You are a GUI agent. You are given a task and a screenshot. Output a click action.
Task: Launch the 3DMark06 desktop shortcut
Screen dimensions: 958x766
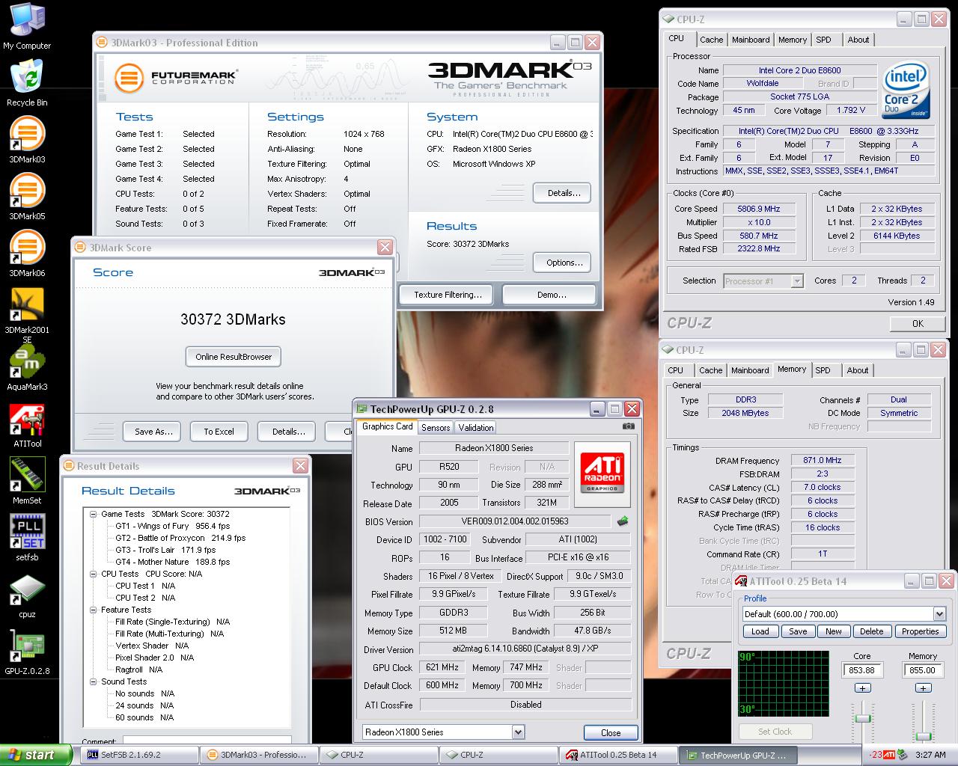tap(27, 254)
